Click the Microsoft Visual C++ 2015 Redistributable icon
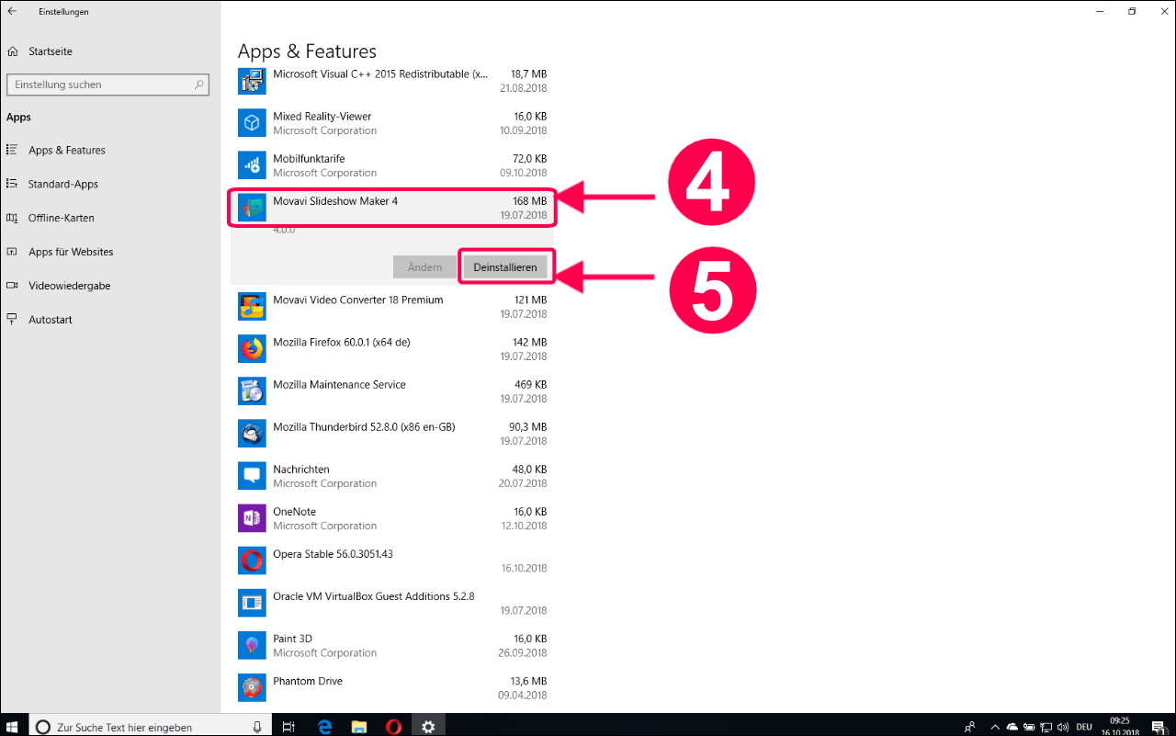Image resolution: width=1176 pixels, height=736 pixels. pos(252,81)
